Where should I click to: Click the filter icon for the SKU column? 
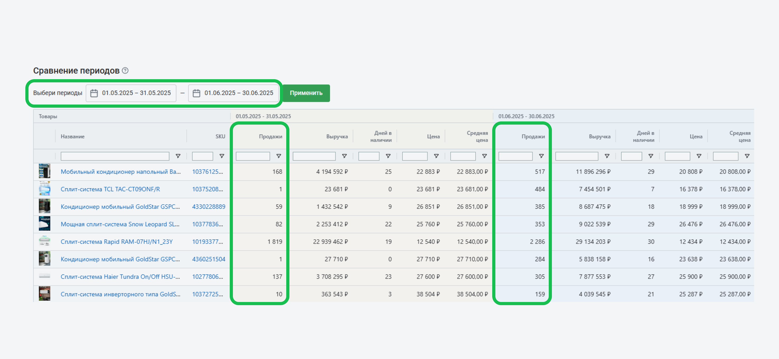(222, 156)
